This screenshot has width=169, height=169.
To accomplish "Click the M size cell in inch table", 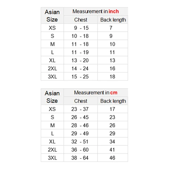I will point(52,44).
